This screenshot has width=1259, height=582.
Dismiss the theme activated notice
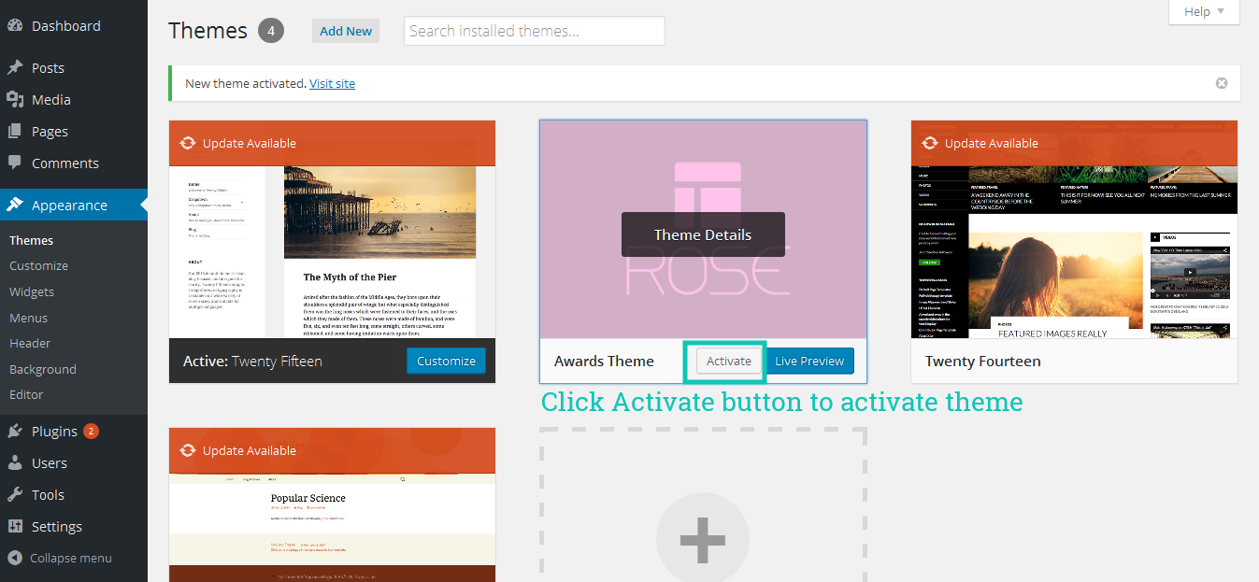[1221, 83]
